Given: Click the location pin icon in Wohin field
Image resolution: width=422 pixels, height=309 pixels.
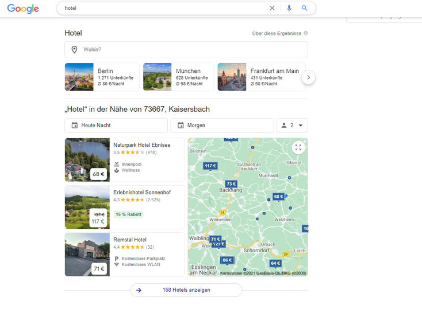Looking at the screenshot, I should click(74, 49).
